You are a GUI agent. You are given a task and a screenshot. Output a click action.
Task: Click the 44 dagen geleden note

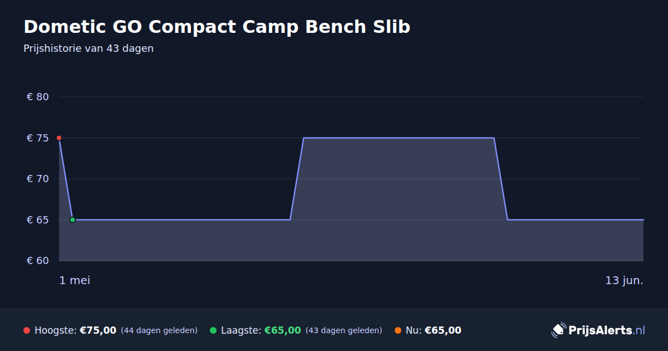point(159,330)
